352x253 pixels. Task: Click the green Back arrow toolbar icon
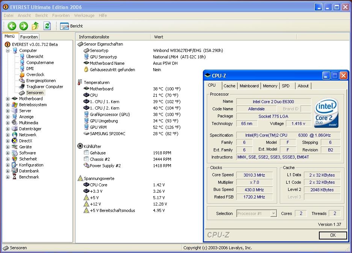(12, 26)
